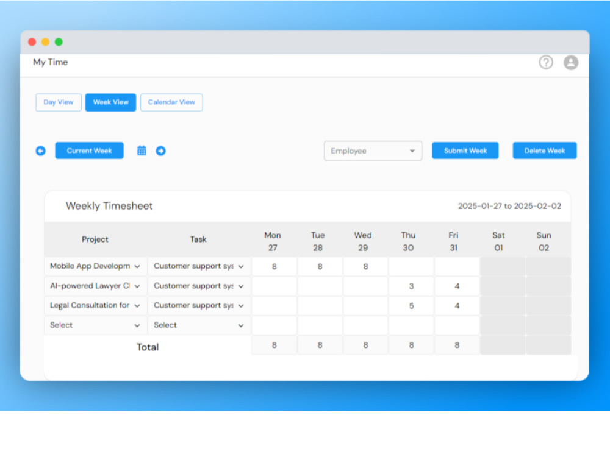610x457 pixels.
Task: Edit Monday hours for Mobile App Development
Action: coord(274,267)
